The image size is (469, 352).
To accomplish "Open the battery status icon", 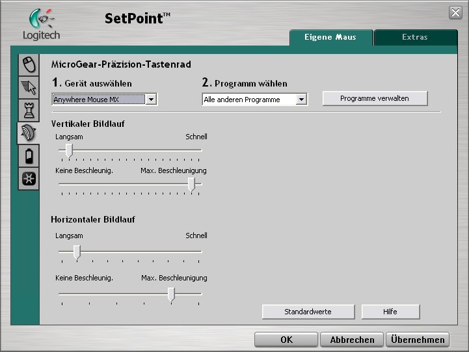I will pos(29,156).
